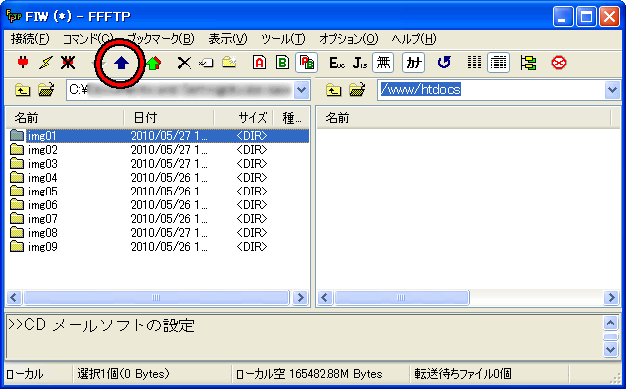626x389 pixels.
Task: Expand the /www/htdocs remote path dropdown
Action: 612,90
